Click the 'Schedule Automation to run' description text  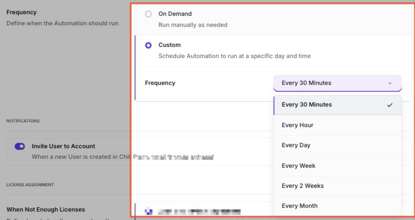pyautogui.click(x=234, y=56)
